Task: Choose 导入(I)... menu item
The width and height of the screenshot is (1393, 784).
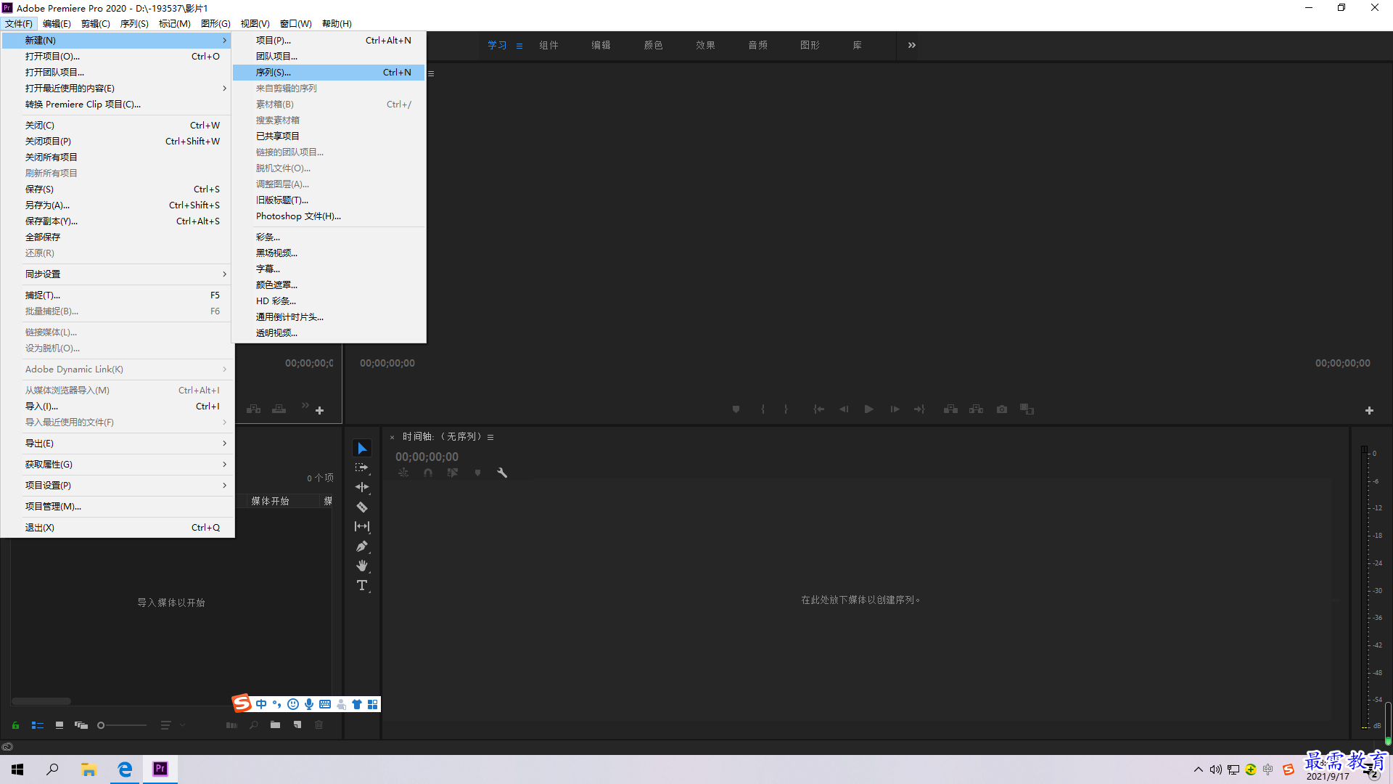Action: tap(118, 407)
